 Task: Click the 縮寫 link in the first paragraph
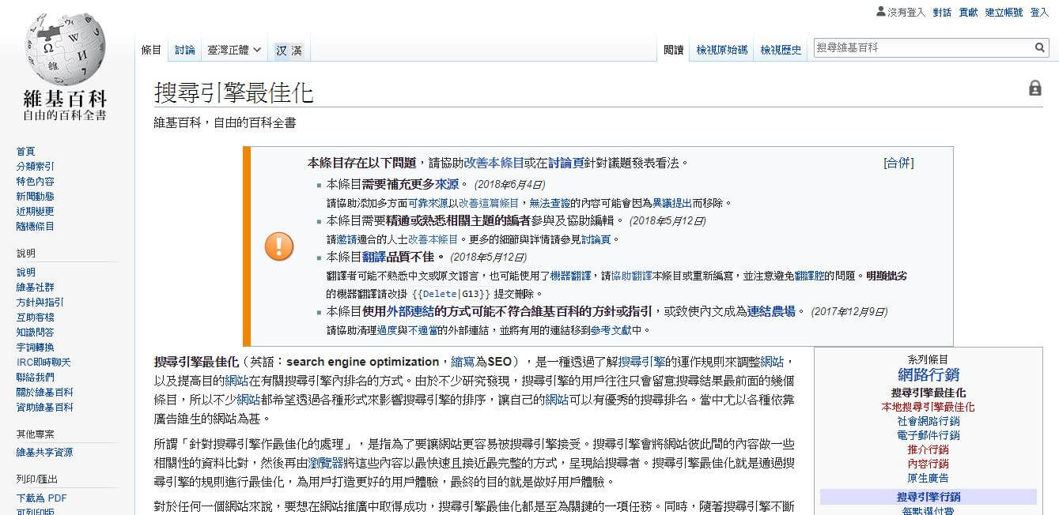(463, 362)
